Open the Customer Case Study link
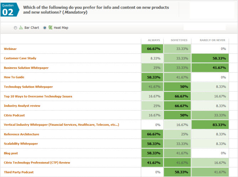This screenshot has height=177, width=238. point(20,58)
